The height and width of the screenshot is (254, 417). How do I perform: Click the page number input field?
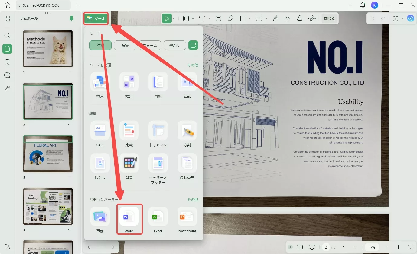(326, 247)
